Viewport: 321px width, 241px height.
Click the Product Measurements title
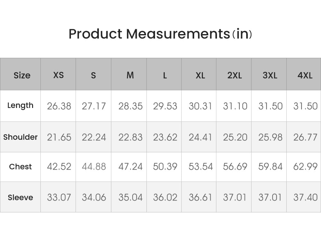pyautogui.click(x=160, y=34)
